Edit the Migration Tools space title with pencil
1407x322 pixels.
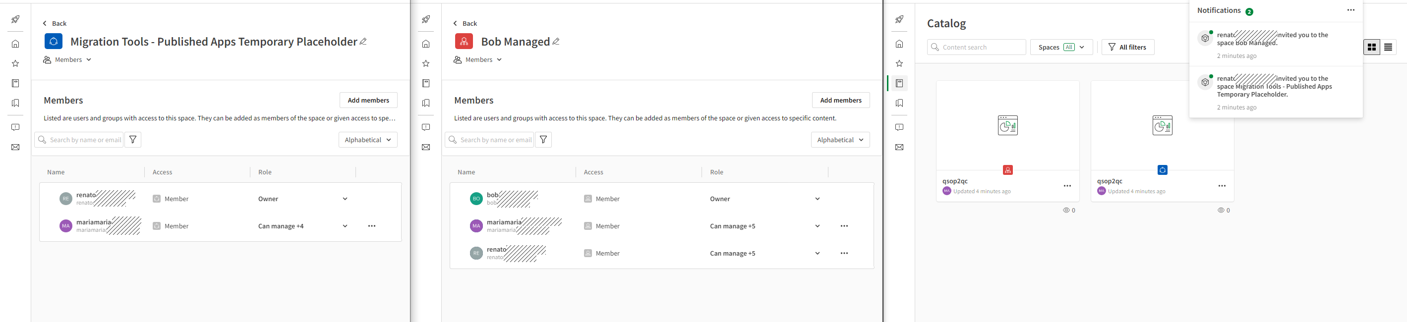click(x=363, y=42)
